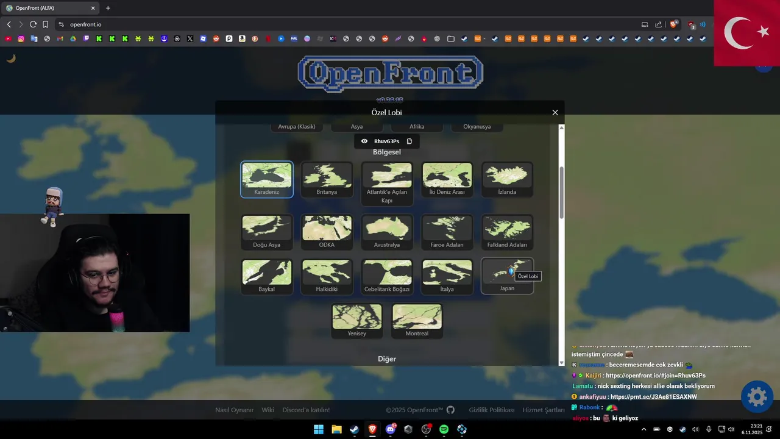The height and width of the screenshot is (439, 780).
Task: Switch to the OpenFront (ALFA) tab
Action: click(x=50, y=8)
